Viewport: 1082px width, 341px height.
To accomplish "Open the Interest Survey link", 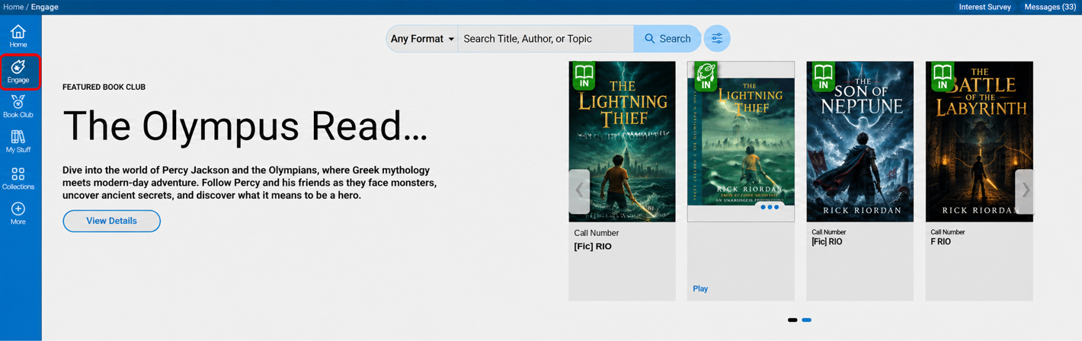I will [x=984, y=7].
